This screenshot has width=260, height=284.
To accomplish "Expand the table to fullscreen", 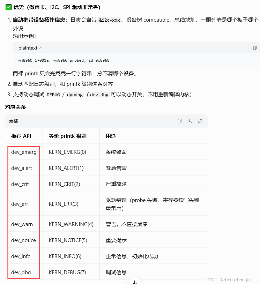I will (200, 121).
